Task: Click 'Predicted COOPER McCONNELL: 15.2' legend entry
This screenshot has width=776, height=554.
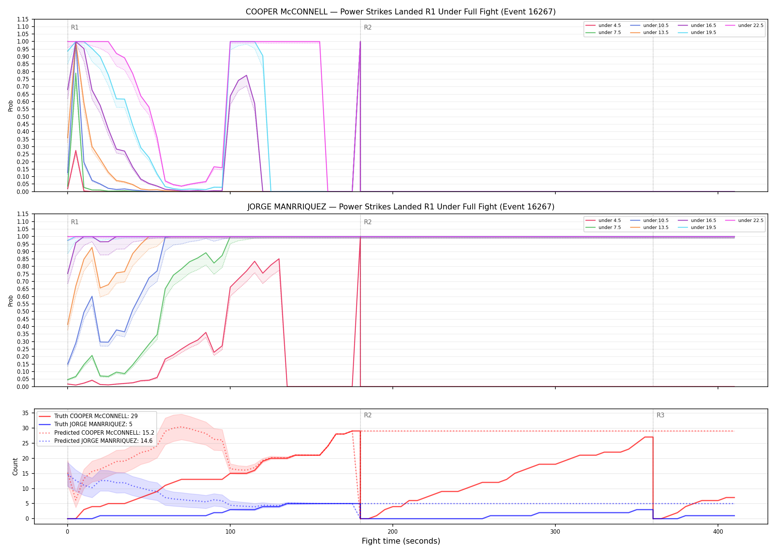Action: coord(96,433)
